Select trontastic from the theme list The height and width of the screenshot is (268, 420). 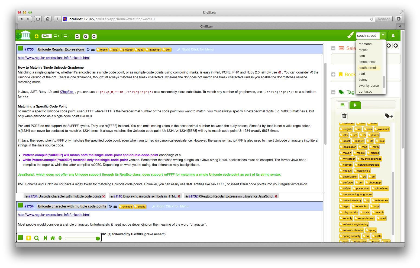click(365, 91)
